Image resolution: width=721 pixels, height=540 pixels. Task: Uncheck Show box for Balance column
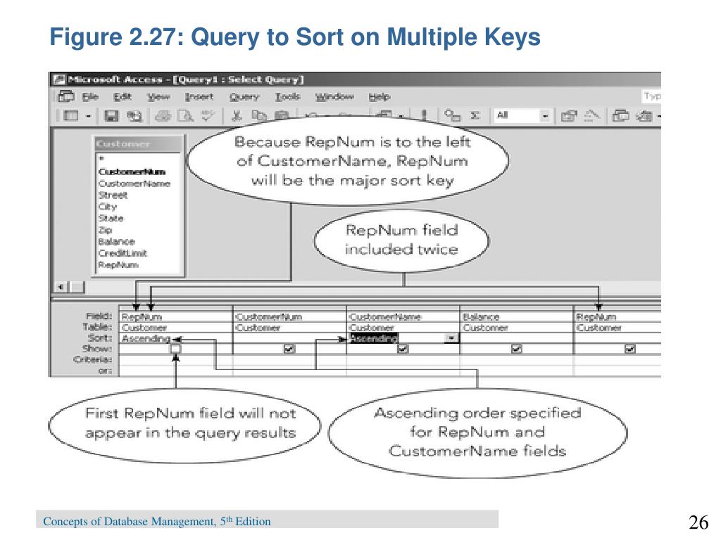tap(516, 349)
